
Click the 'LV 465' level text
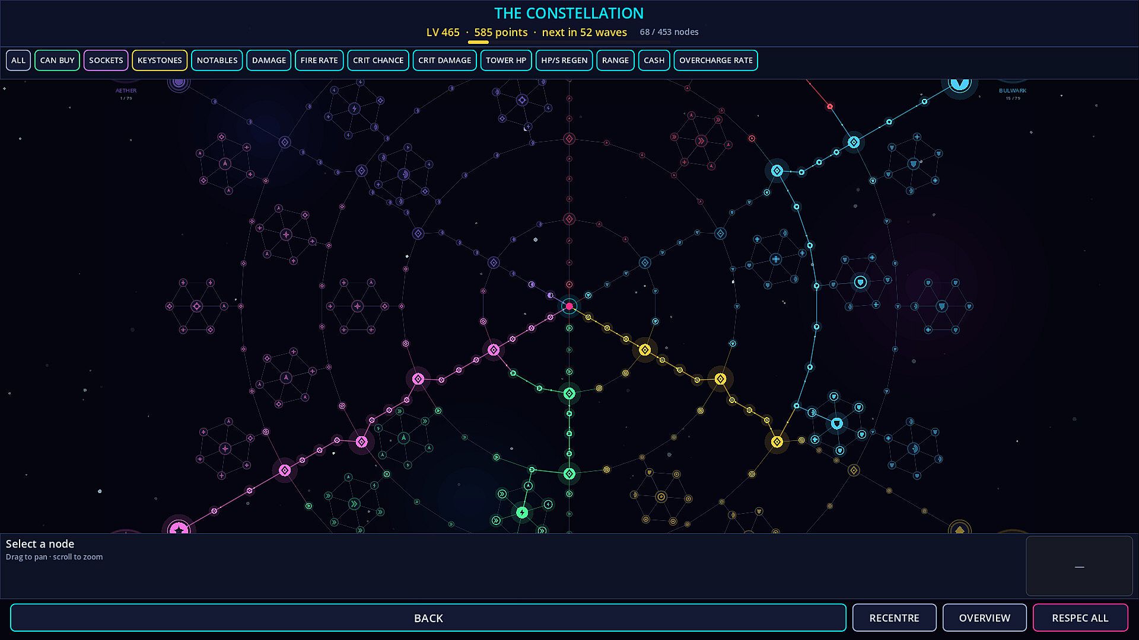tap(443, 33)
